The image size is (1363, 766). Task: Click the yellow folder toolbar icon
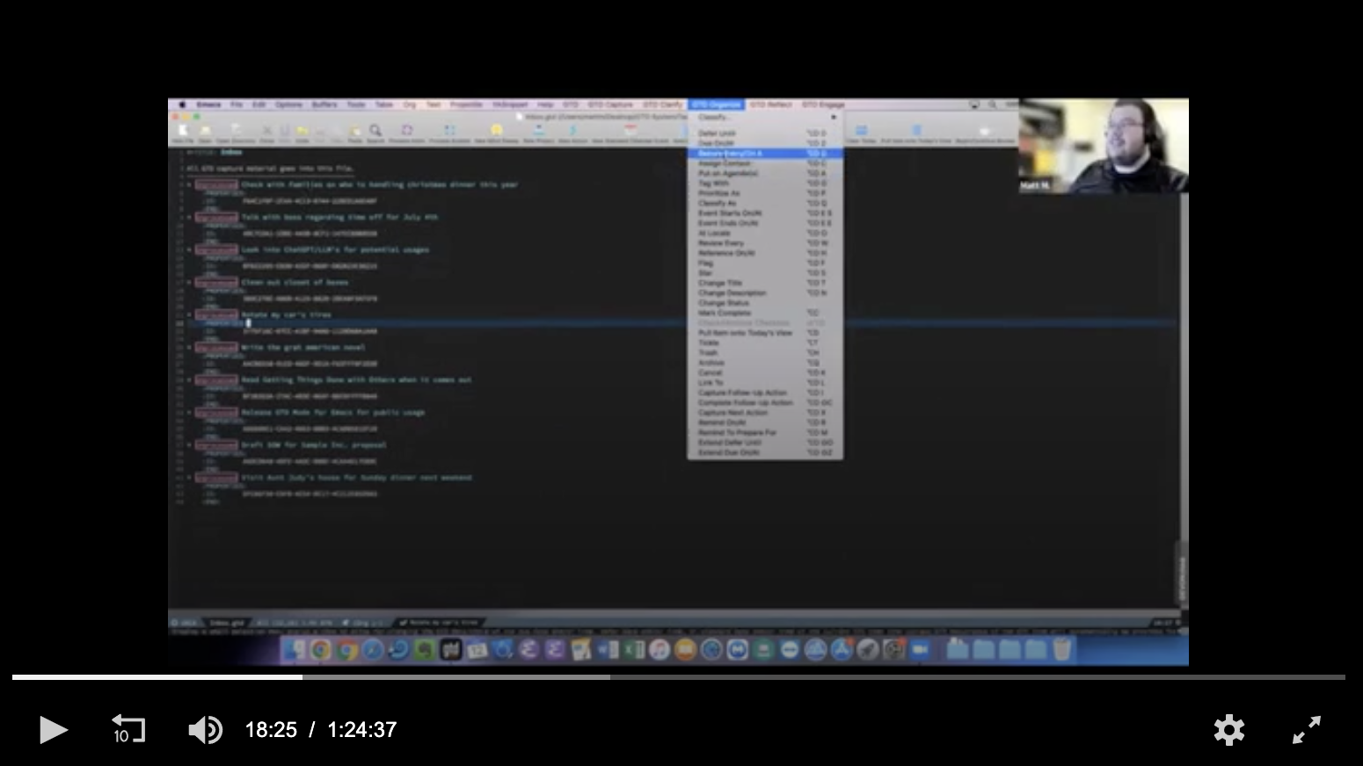coord(302,132)
